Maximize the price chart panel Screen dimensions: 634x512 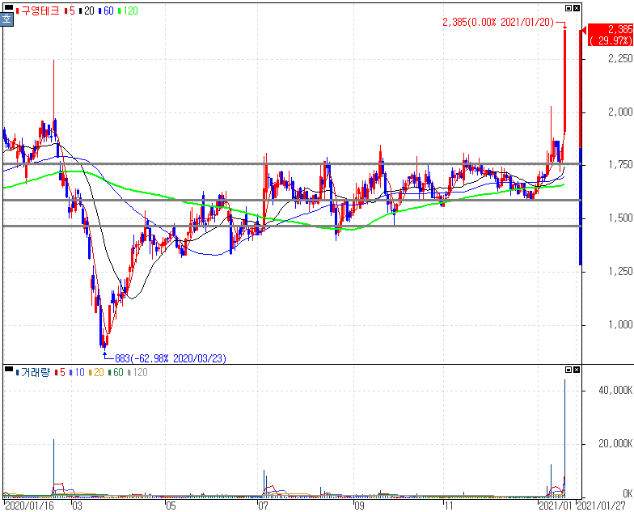[568, 8]
